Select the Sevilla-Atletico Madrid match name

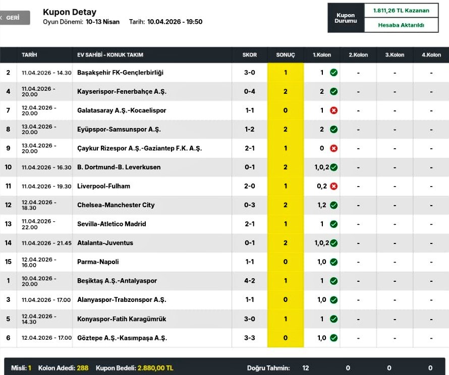(111, 224)
